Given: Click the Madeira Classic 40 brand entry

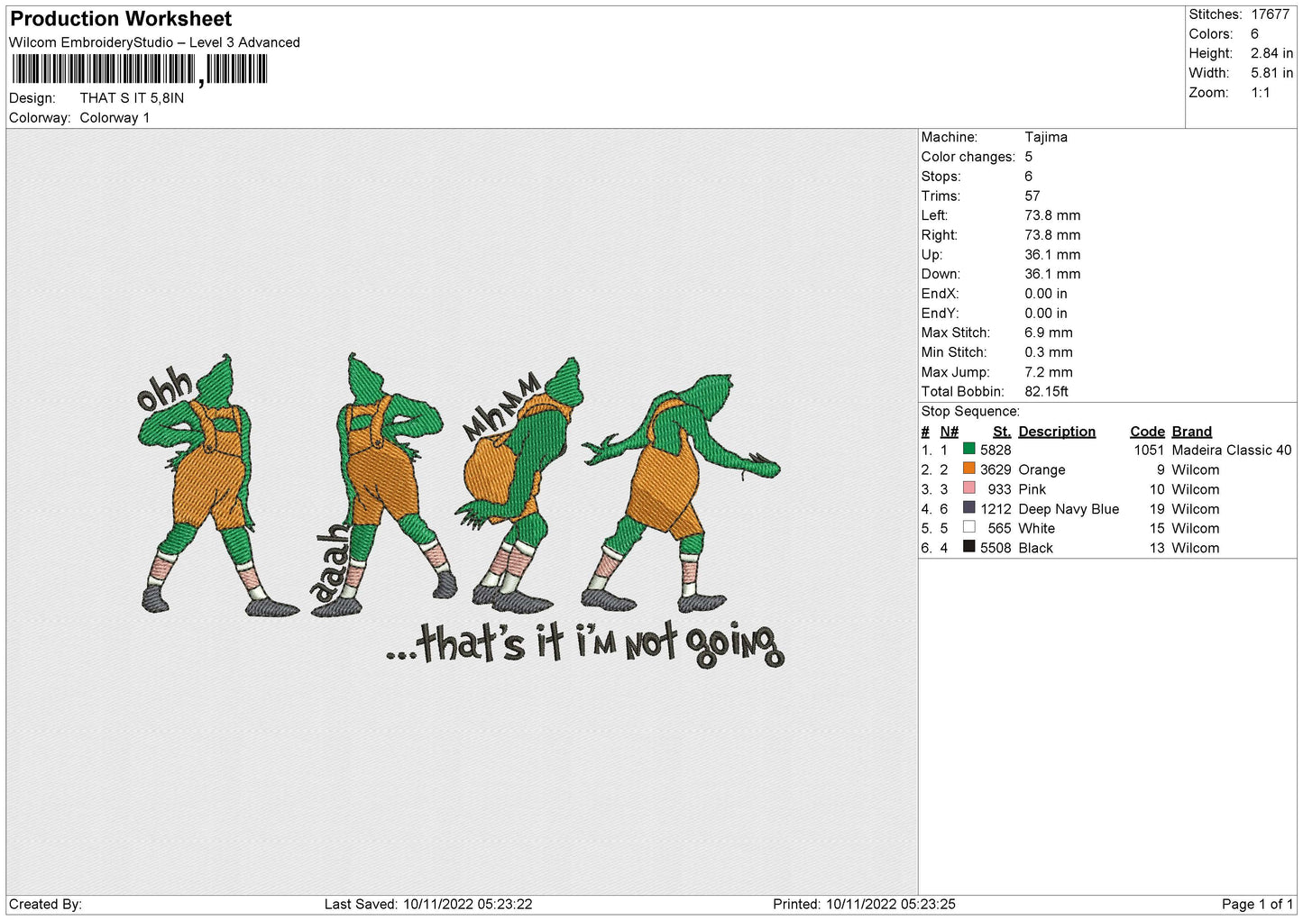Looking at the screenshot, I should (x=1232, y=450).
